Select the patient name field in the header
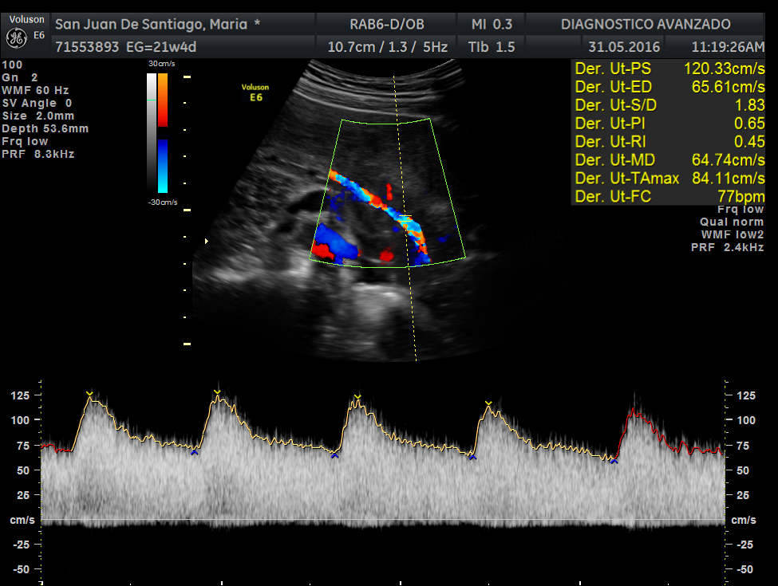The width and height of the screenshot is (778, 586). (156, 24)
